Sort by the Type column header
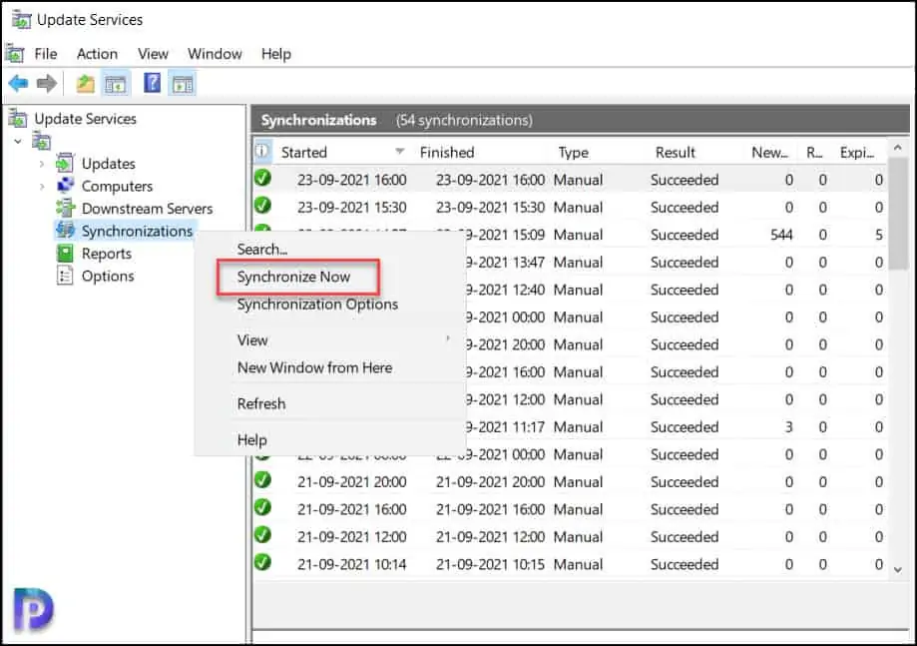 click(573, 152)
